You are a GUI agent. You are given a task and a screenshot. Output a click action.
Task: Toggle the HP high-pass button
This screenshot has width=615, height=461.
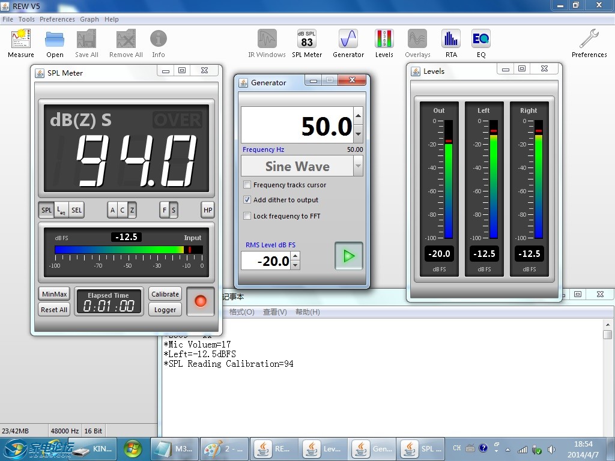(x=208, y=210)
